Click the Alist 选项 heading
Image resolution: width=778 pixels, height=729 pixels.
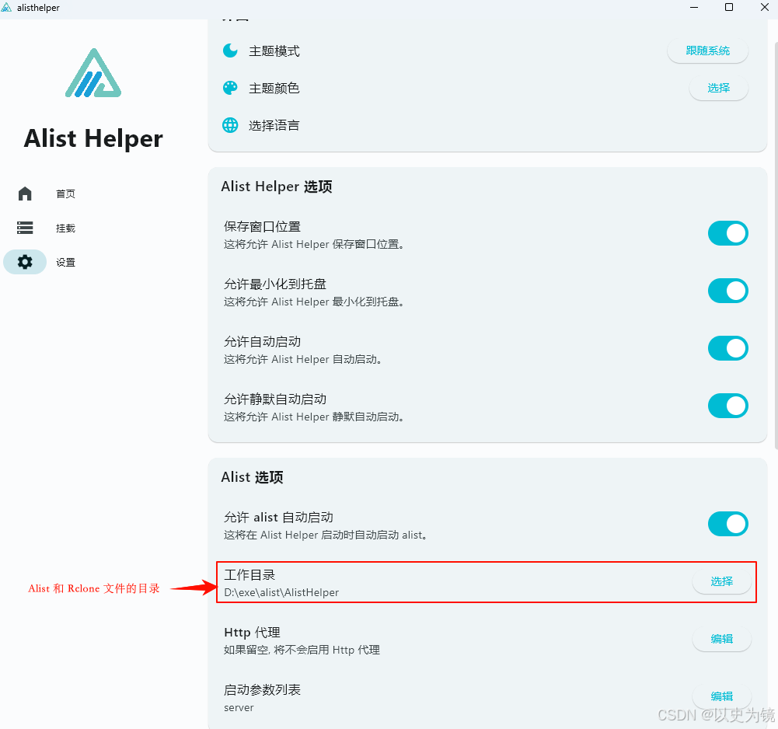[x=252, y=477]
